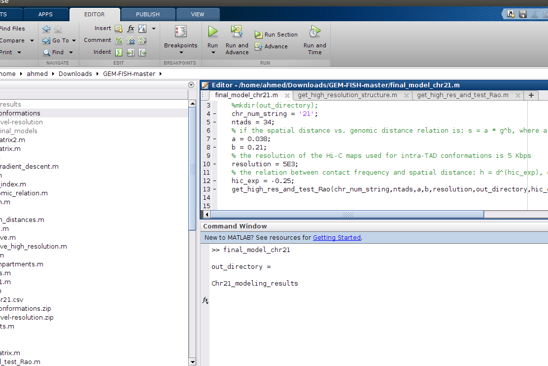Click the Insert Section icon
This screenshot has width=548, height=366.
(119, 29)
